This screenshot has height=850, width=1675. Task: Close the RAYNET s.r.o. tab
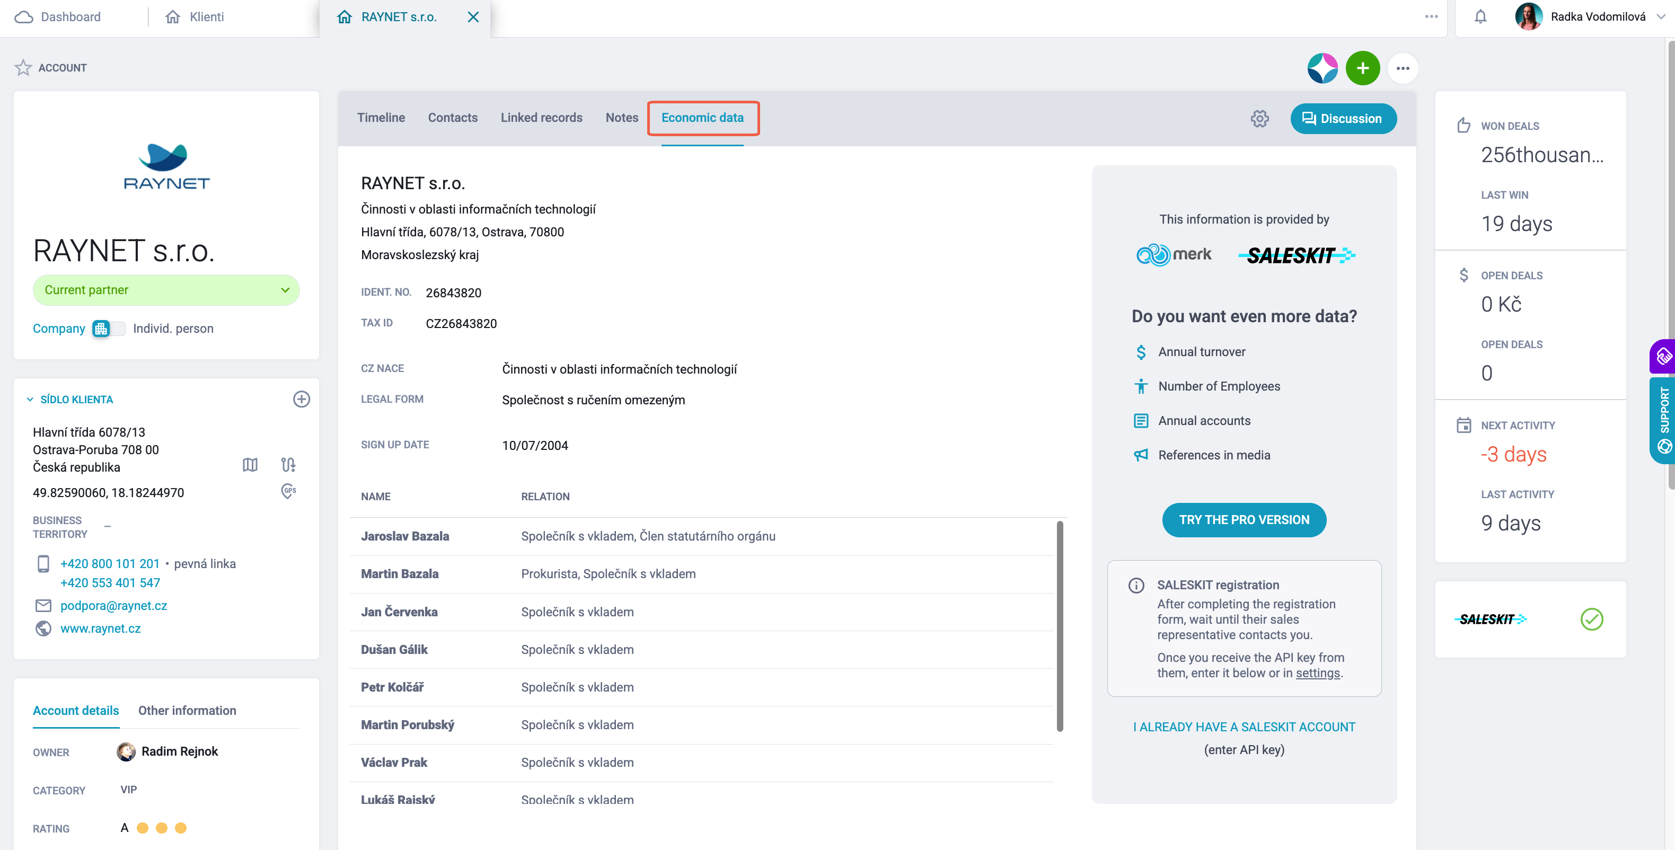[x=473, y=17]
